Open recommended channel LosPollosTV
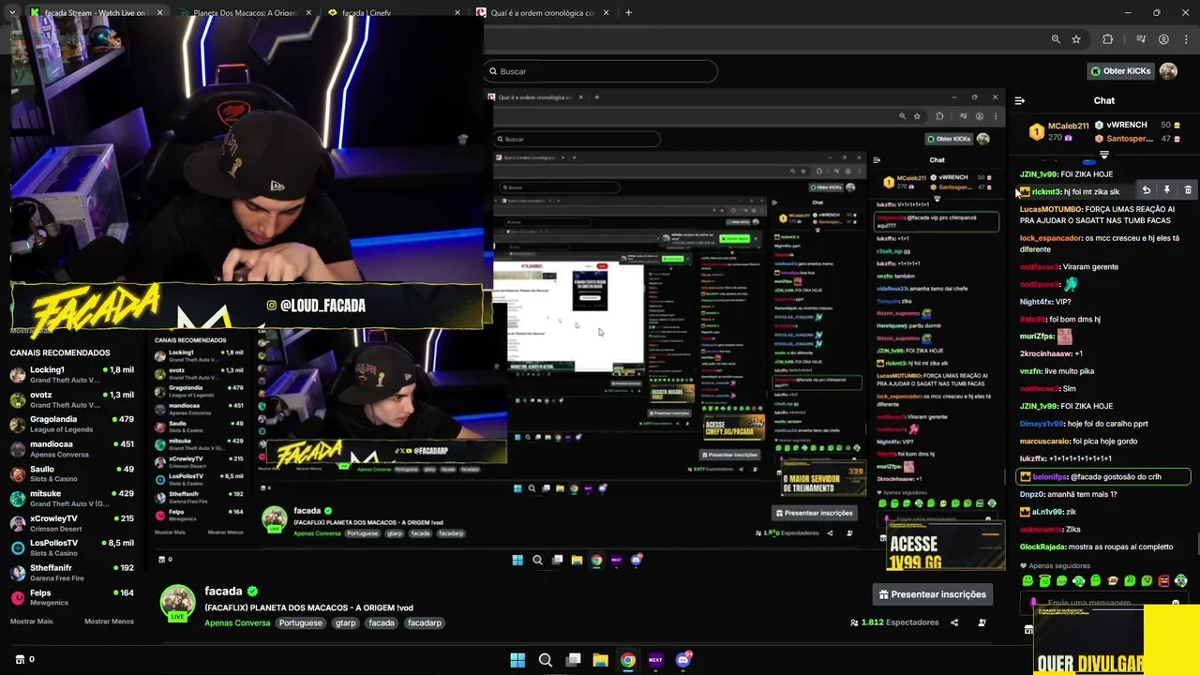1200x675 pixels. point(72,547)
